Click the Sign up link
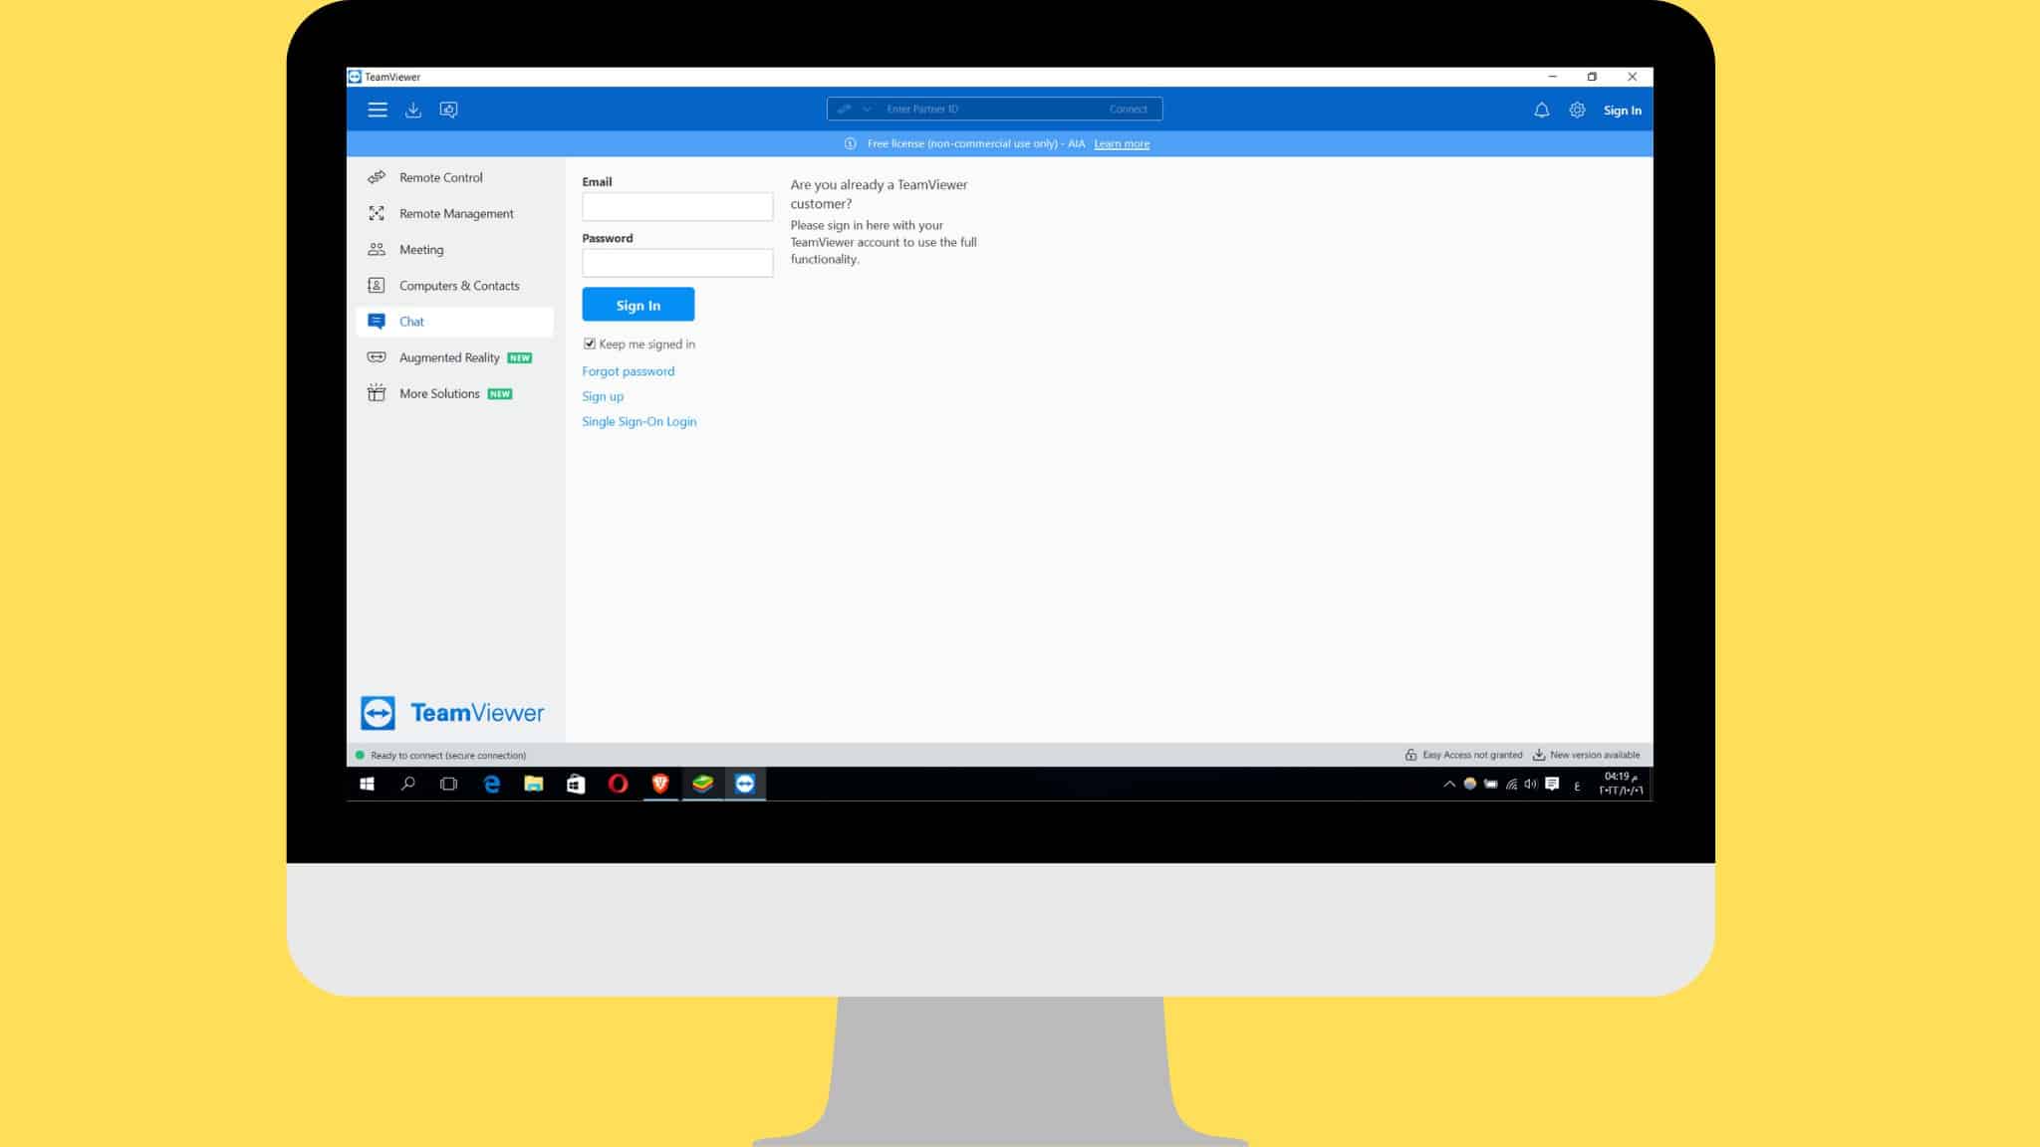The height and width of the screenshot is (1147, 2040). click(x=603, y=396)
